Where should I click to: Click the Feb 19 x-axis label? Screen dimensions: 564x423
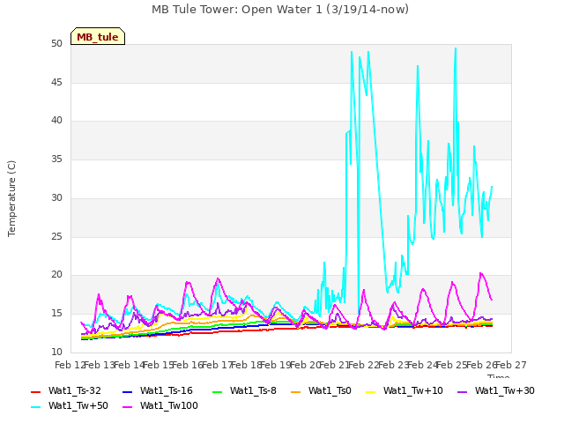pos(276,366)
